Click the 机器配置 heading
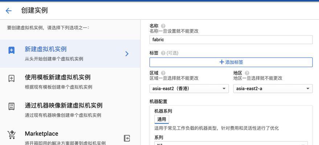 [158, 101]
